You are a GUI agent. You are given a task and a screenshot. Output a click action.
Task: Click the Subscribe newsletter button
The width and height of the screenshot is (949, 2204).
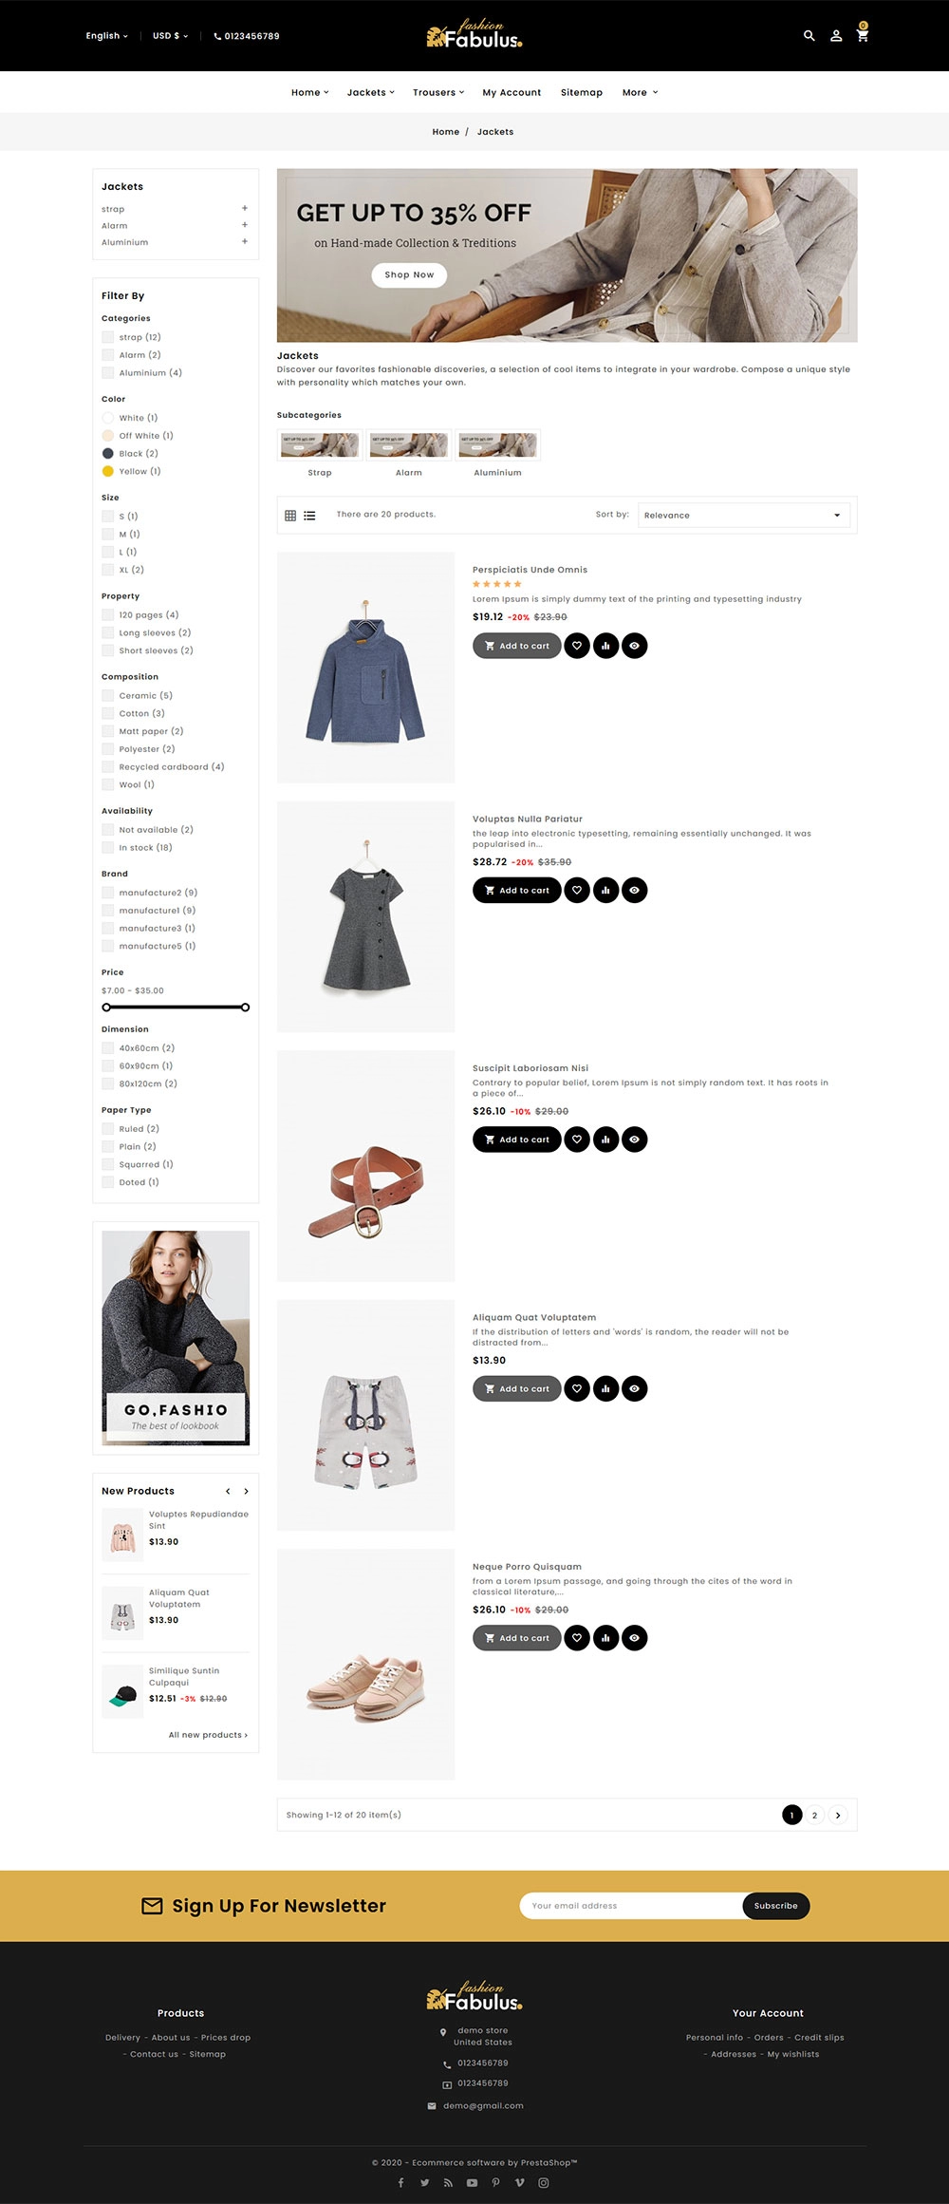click(x=775, y=1906)
